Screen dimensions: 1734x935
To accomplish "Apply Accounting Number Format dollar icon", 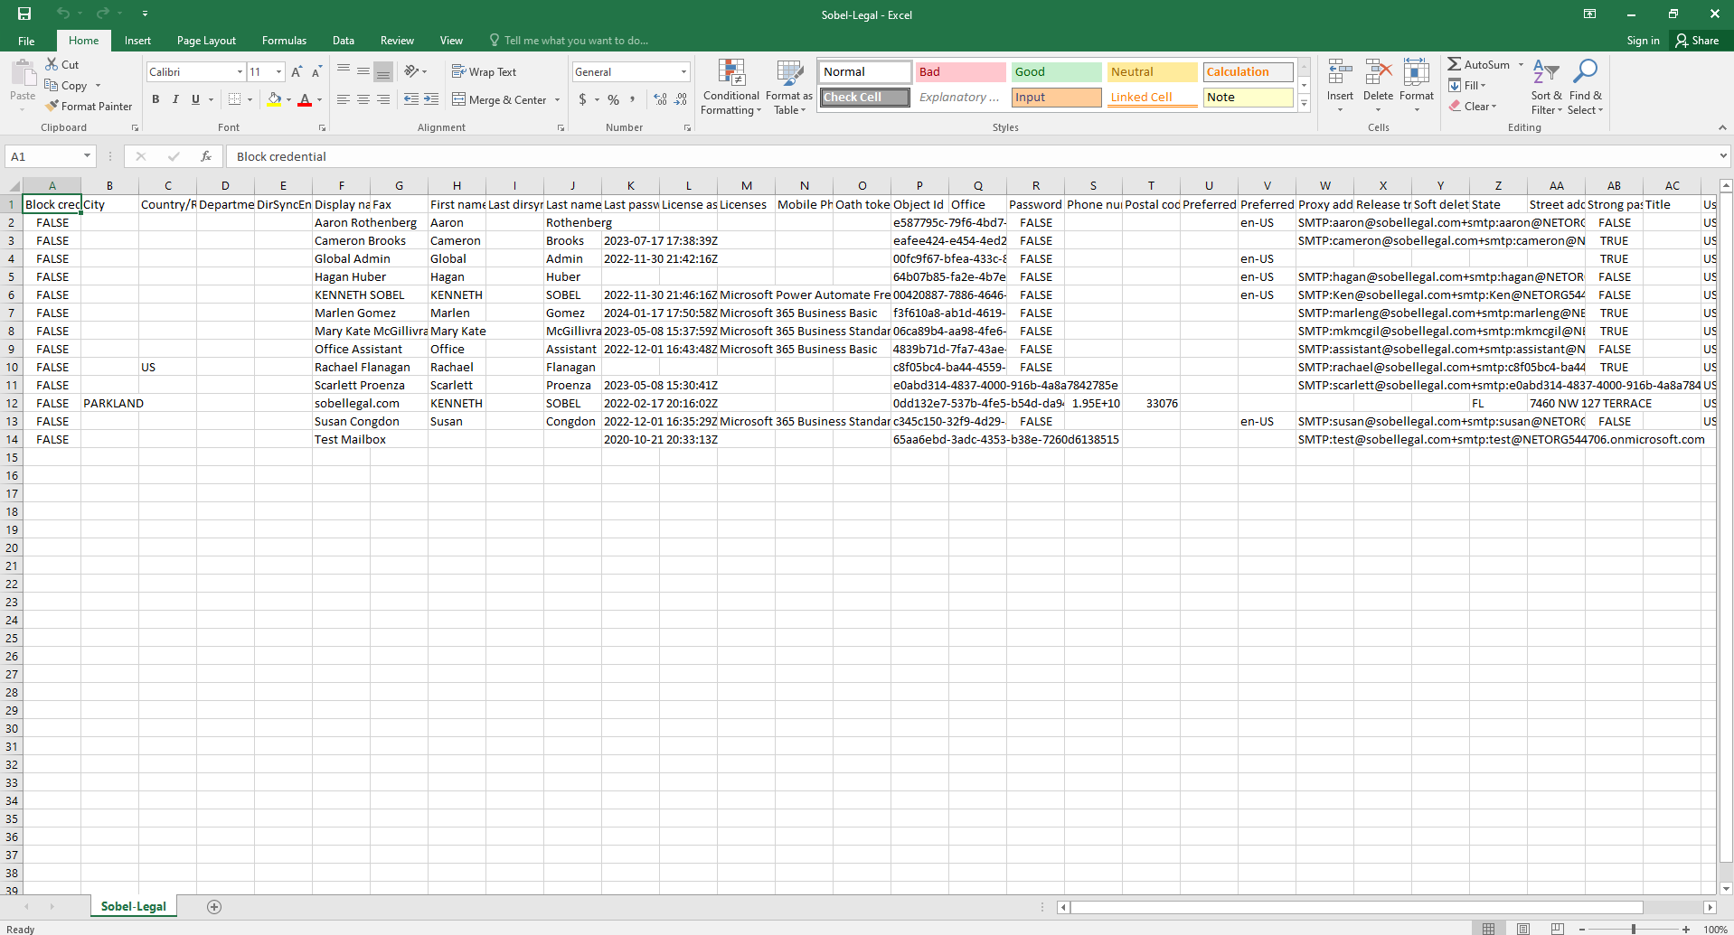I will (583, 99).
